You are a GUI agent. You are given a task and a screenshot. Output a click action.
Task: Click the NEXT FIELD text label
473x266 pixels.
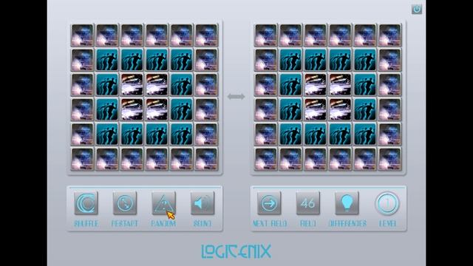[269, 224]
